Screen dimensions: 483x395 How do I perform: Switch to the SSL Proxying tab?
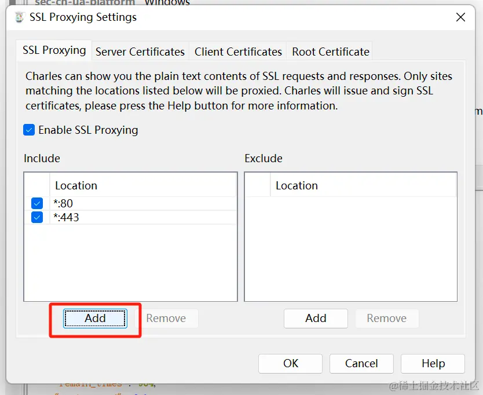(54, 50)
